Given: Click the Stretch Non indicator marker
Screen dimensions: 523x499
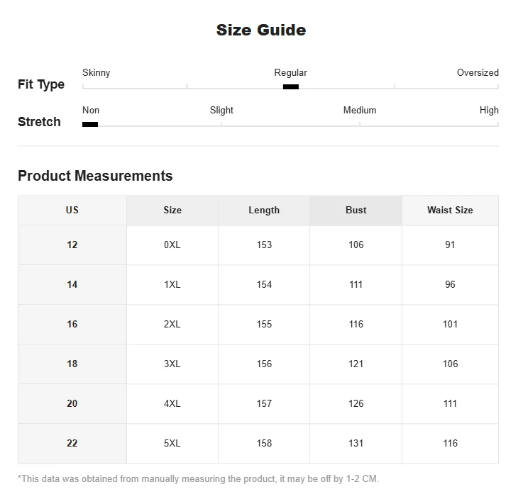Looking at the screenshot, I should (x=90, y=125).
